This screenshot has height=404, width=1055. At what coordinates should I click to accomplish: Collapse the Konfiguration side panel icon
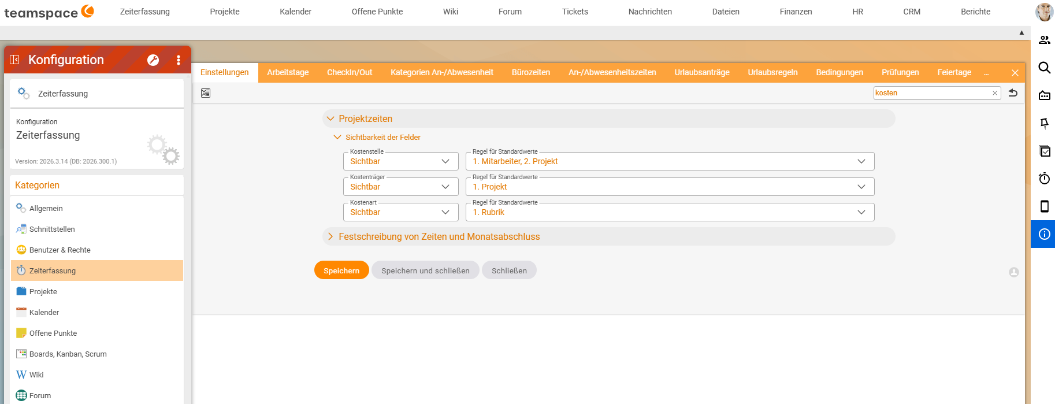(15, 60)
